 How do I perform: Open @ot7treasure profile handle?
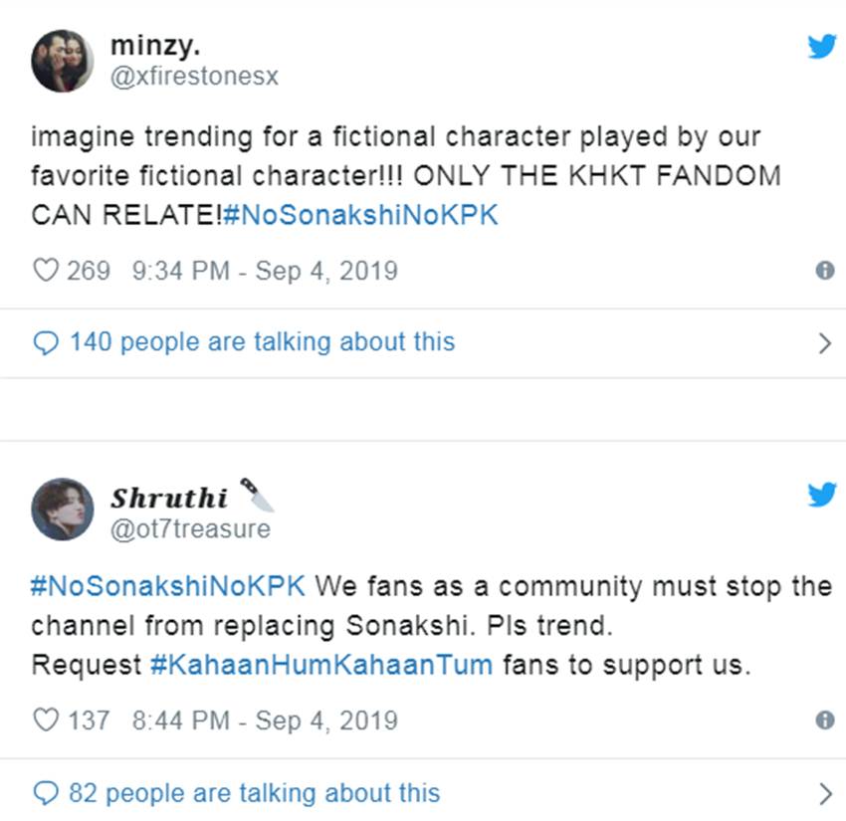[190, 528]
